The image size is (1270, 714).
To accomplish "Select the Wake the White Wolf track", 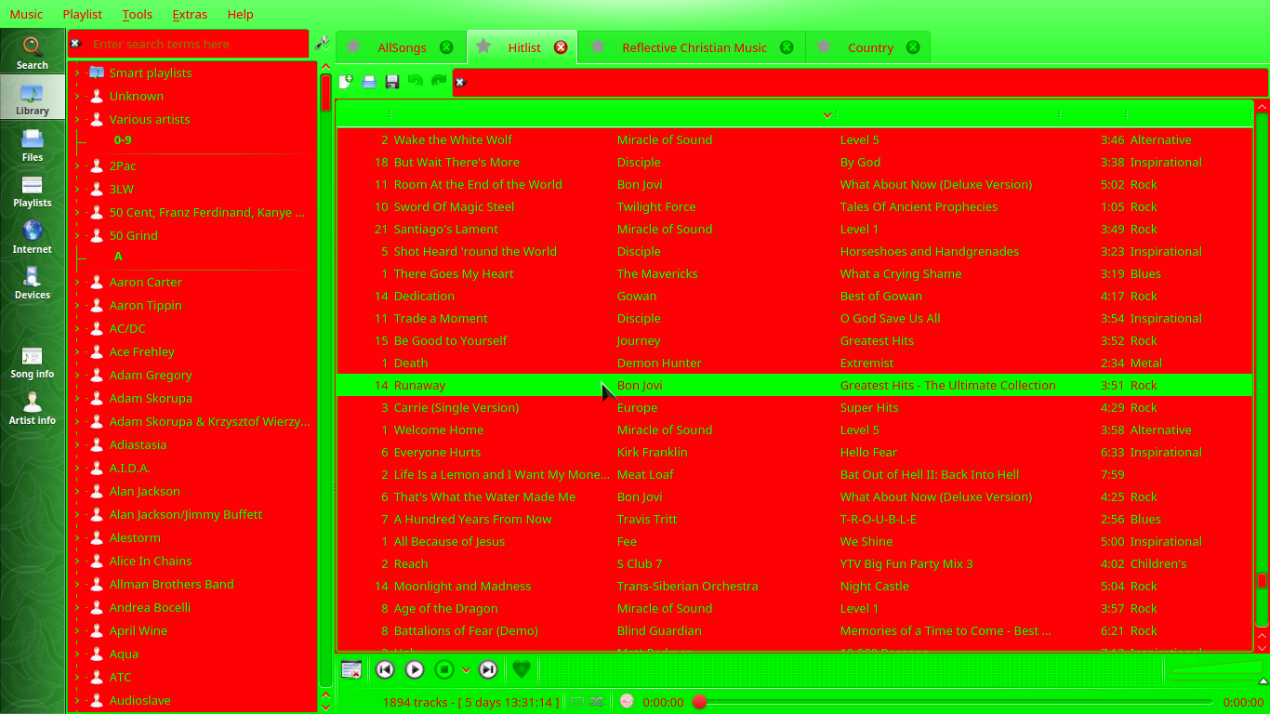I will 794,139.
